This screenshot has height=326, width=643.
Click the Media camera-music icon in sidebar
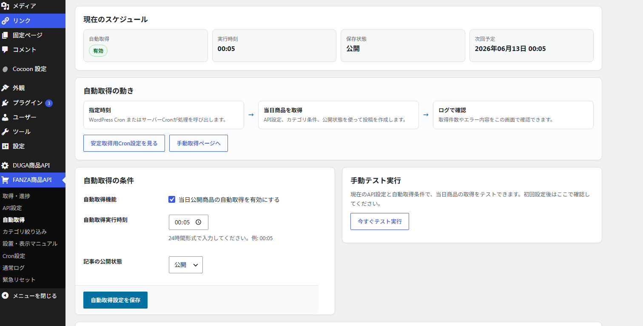tap(5, 6)
